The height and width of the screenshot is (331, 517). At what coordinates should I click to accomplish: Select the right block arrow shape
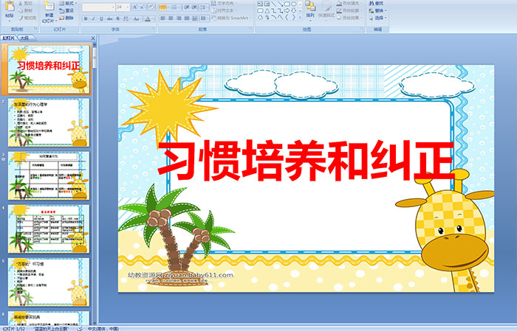tap(287, 11)
